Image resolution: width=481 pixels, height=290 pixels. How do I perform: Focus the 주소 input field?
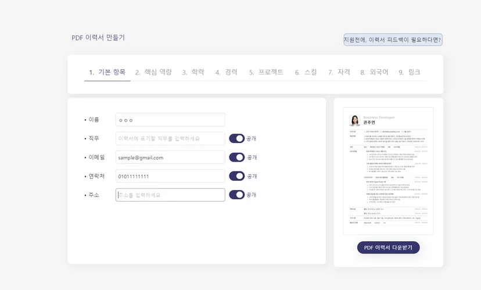click(x=170, y=195)
